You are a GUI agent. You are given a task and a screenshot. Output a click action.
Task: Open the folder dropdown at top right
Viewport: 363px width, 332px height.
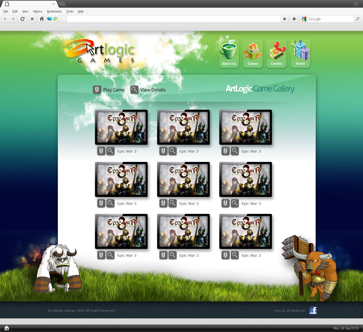(x=357, y=4)
